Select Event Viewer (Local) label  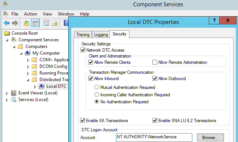click(38, 93)
